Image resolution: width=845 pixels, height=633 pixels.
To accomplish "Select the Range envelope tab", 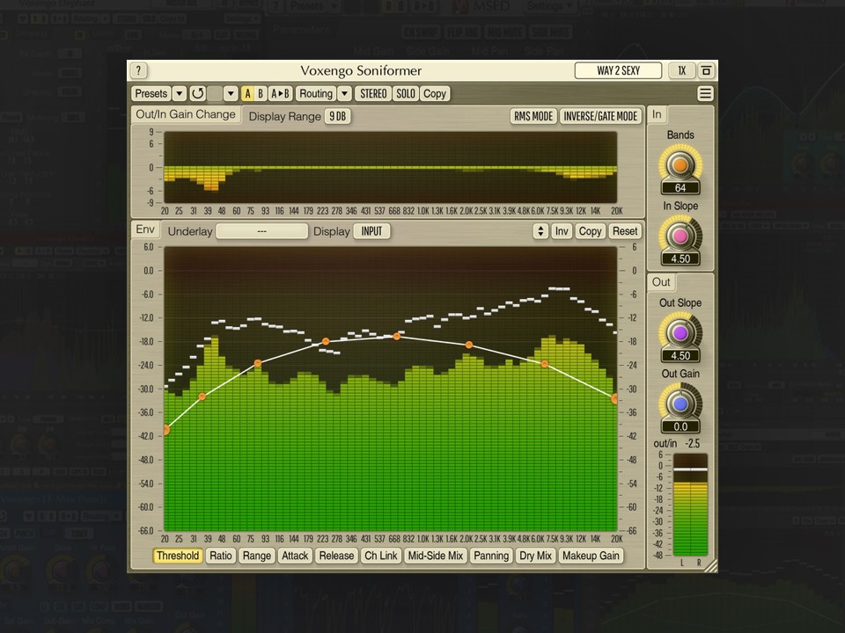I will pyautogui.click(x=256, y=556).
